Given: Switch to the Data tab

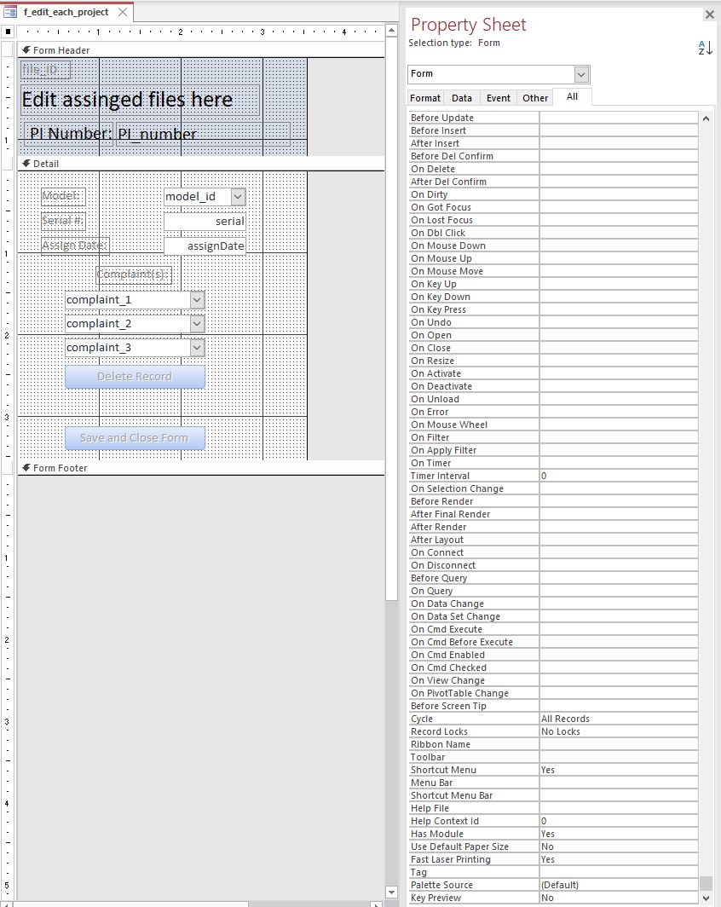Looking at the screenshot, I should tap(461, 98).
